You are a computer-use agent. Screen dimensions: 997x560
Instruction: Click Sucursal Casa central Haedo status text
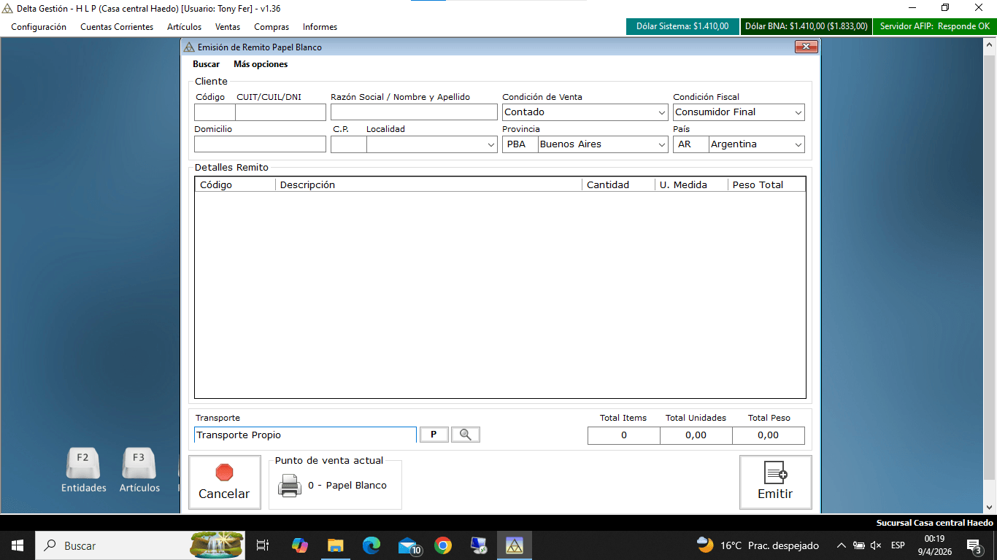coord(935,523)
